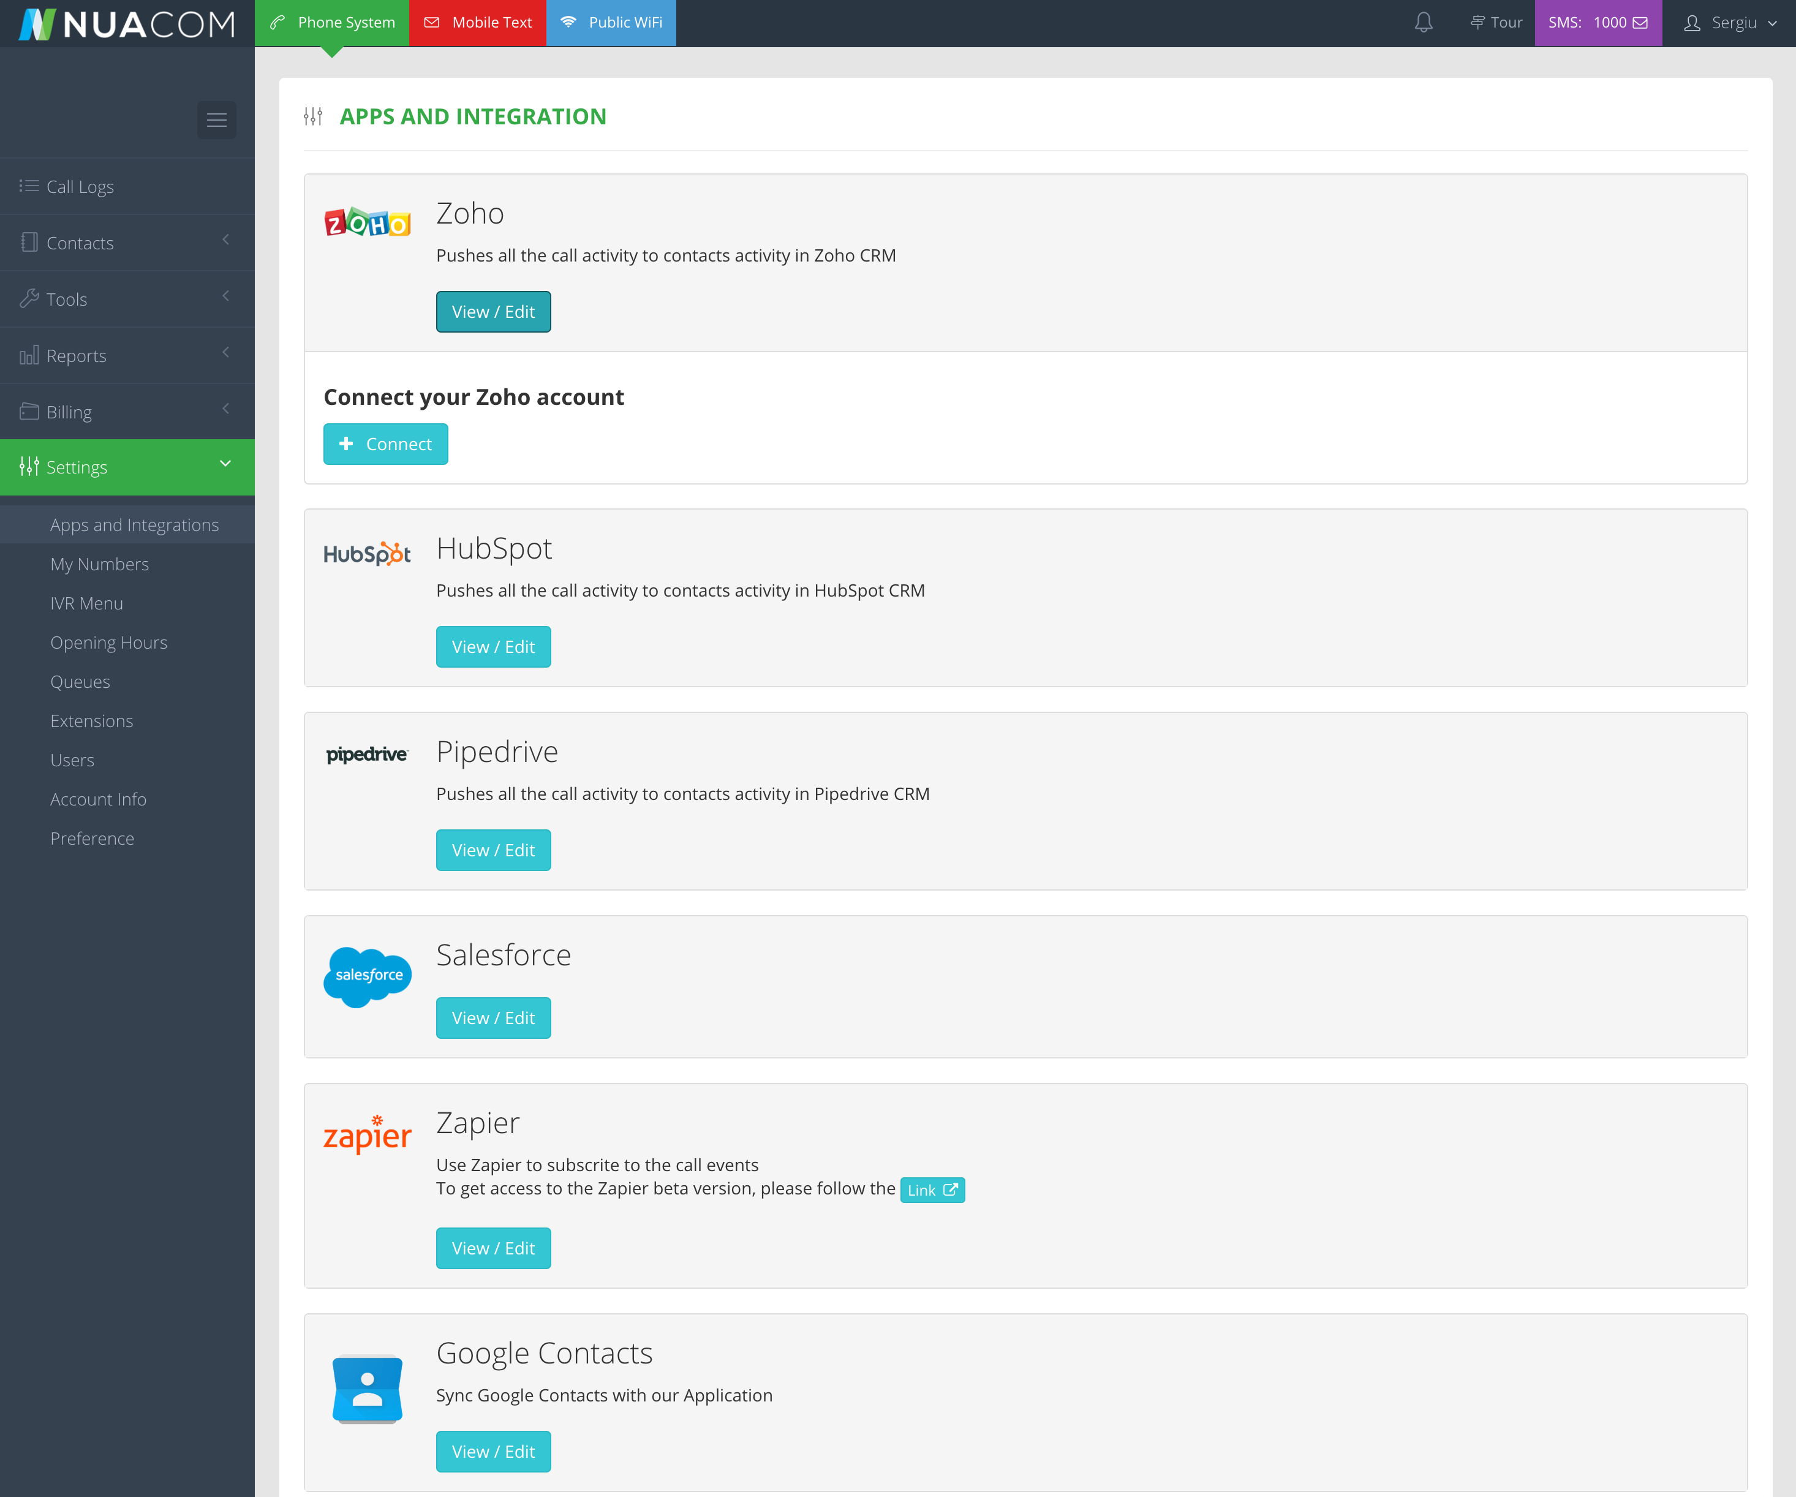
Task: Click the Billing wallet icon
Action: pos(29,412)
